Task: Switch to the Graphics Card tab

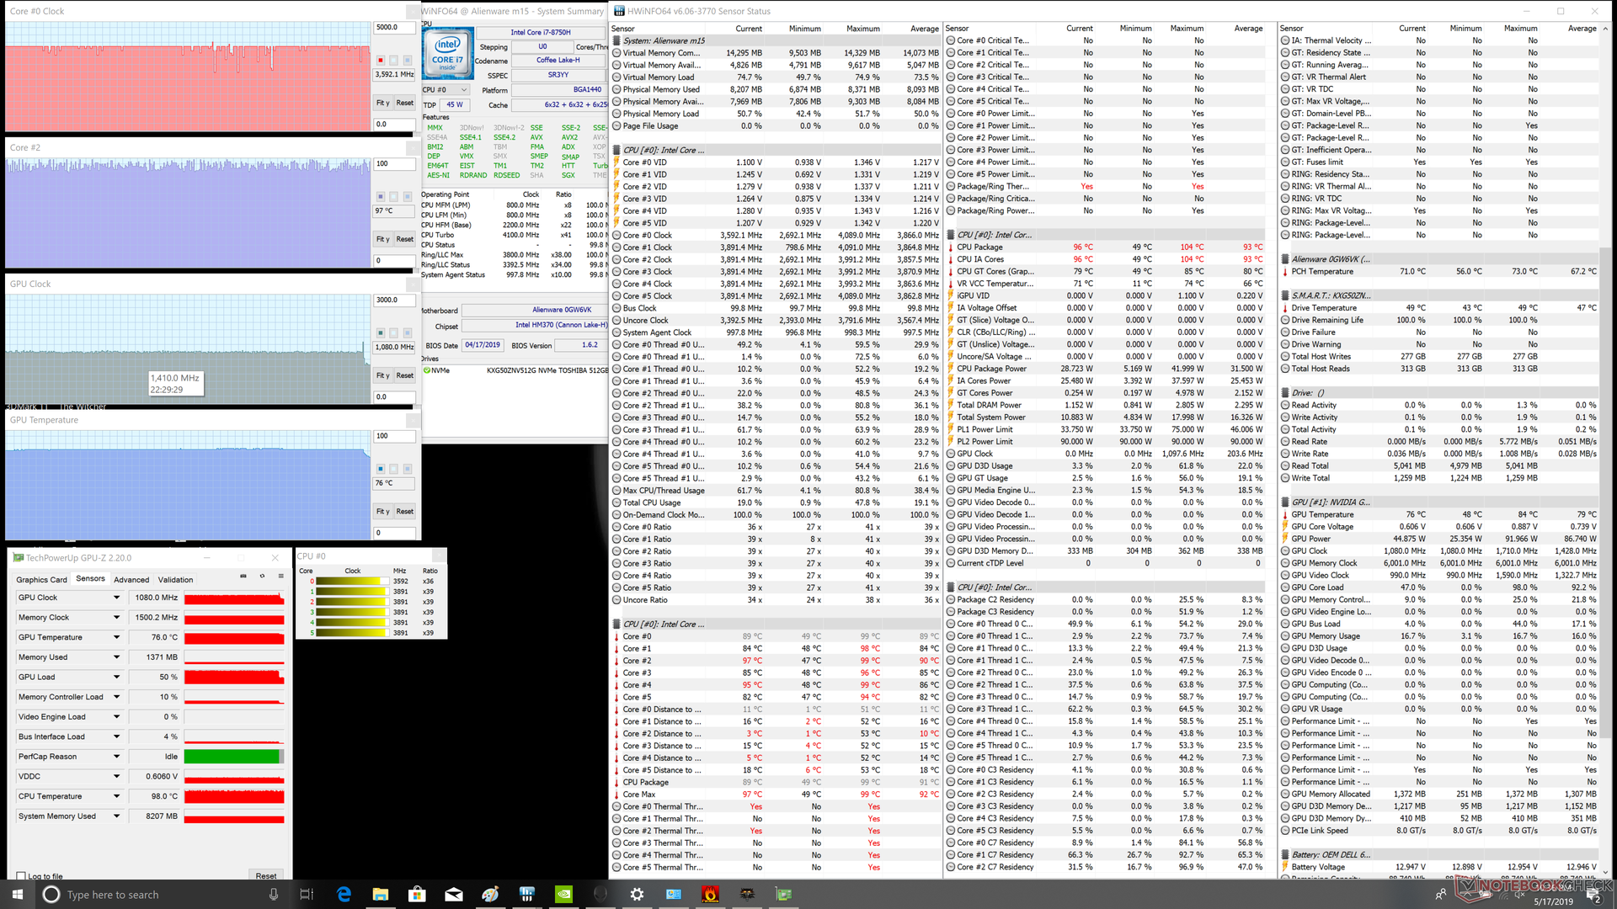Action: click(41, 580)
